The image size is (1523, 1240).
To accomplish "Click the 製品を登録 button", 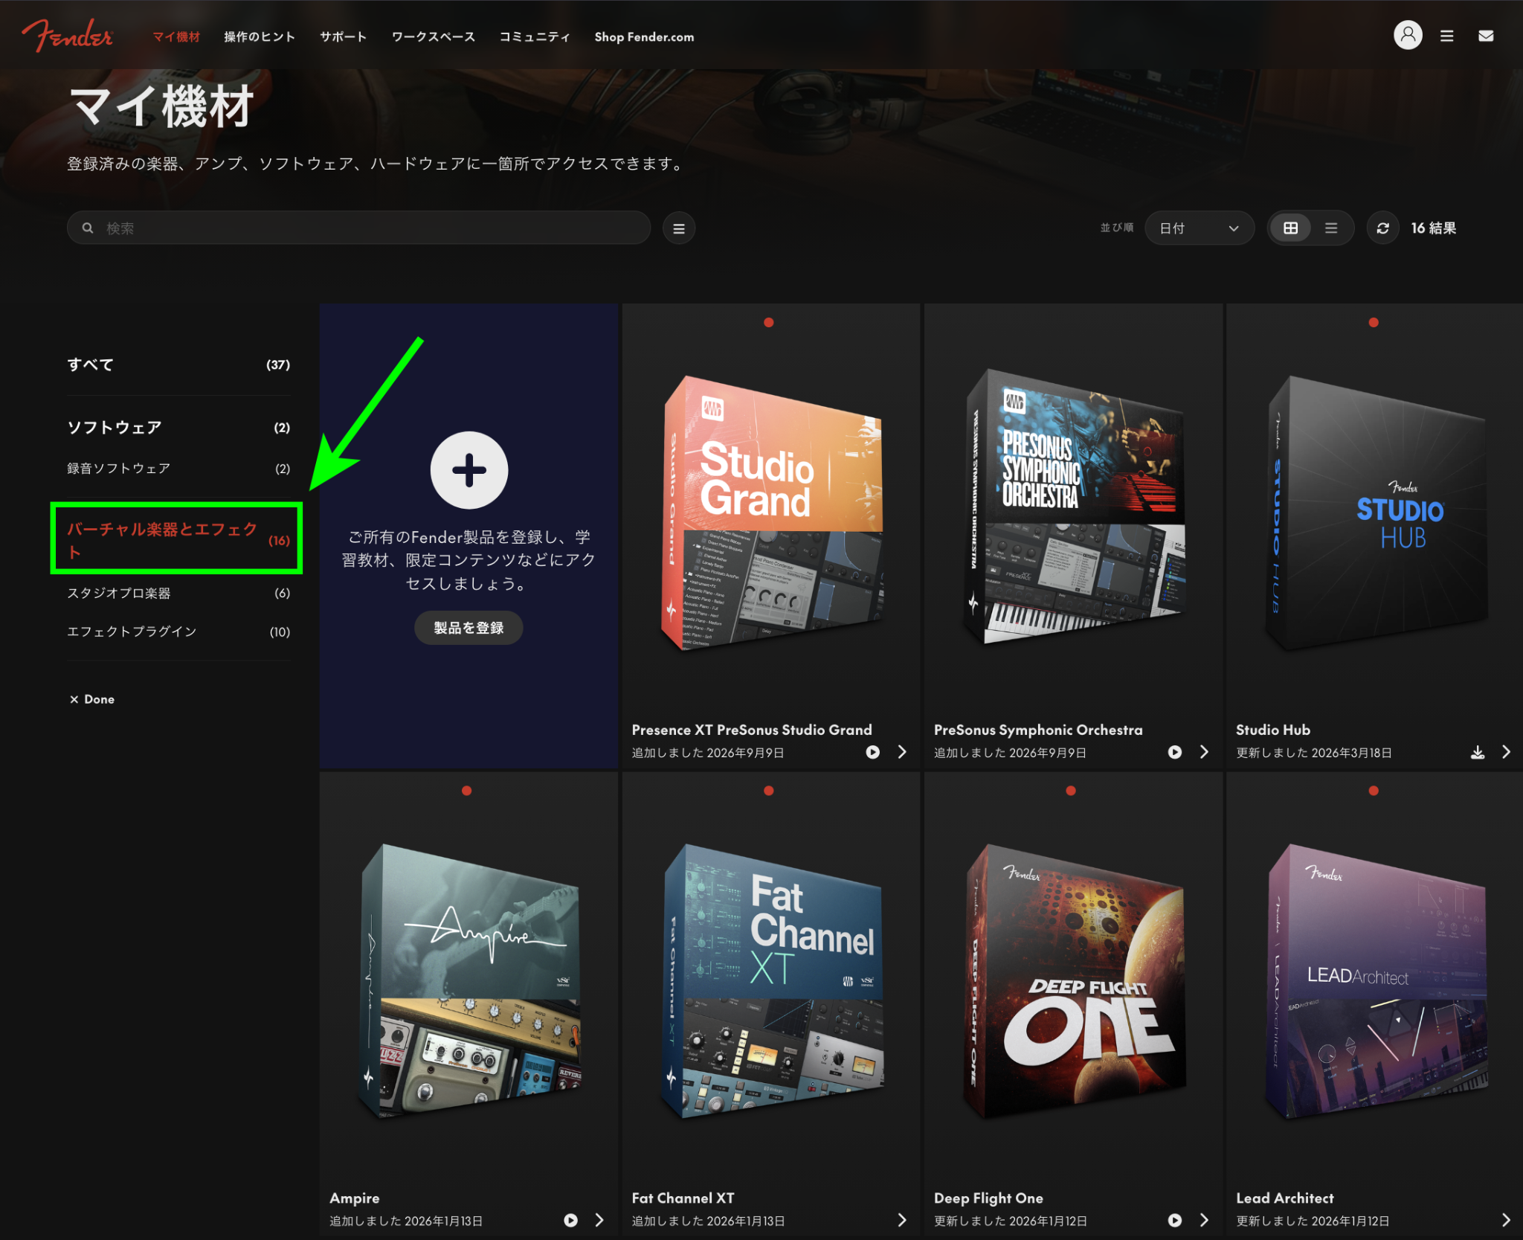I will (x=469, y=628).
